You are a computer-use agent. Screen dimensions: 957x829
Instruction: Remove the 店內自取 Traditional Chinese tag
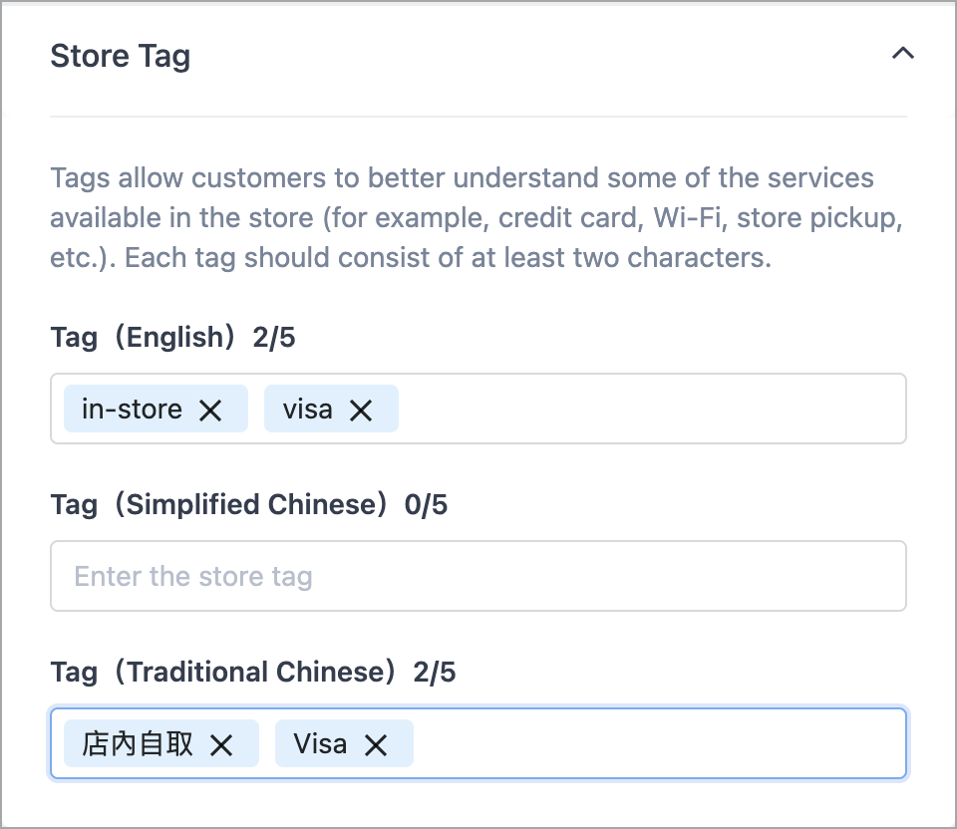(x=221, y=745)
